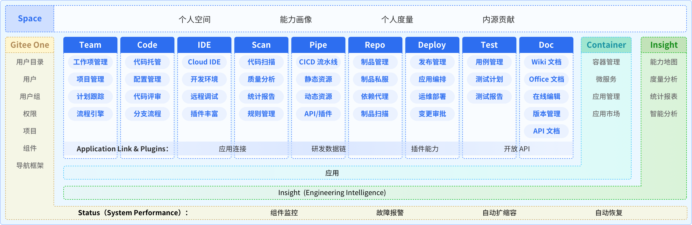The width and height of the screenshot is (692, 225).
Task: Select 智能分析 under Insight
Action: click(x=664, y=114)
